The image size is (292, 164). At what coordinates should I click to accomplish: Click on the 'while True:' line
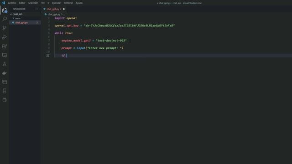click(x=64, y=33)
